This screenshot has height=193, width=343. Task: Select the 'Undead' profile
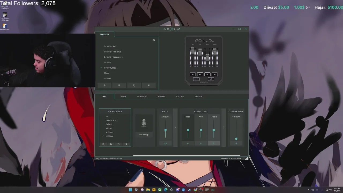point(107,79)
